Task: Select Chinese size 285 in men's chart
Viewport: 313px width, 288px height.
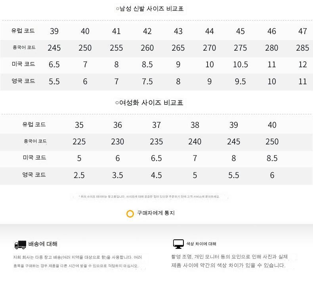Action: pyautogui.click(x=302, y=48)
